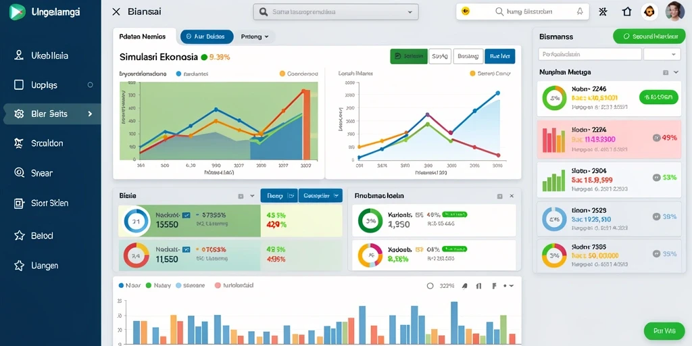The width and height of the screenshot is (692, 346).
Task: Select the radio circle beside 322%
Action: coord(430,286)
